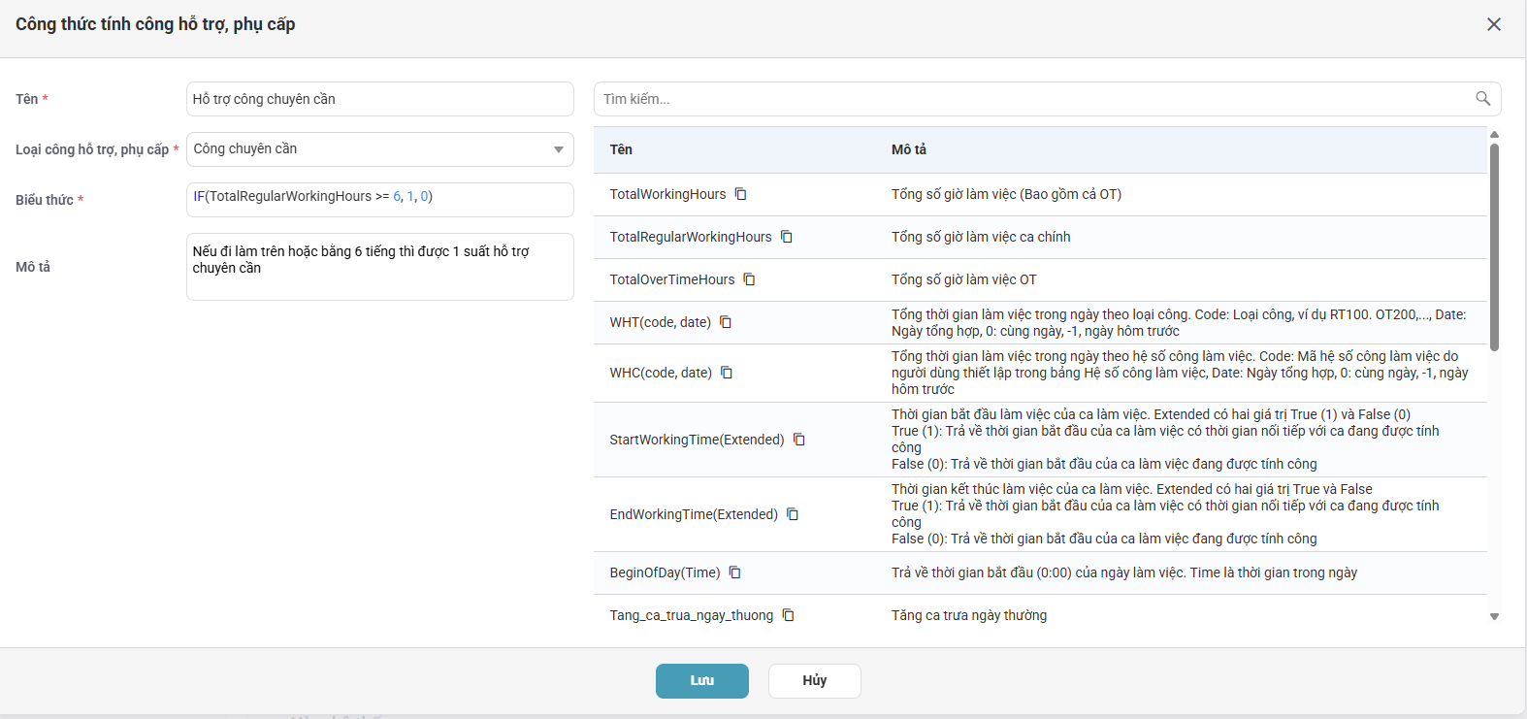Click the Lưu button
Screen dimensions: 1527x719
click(702, 681)
